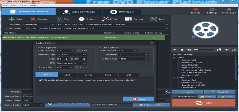Open the Effects magic wand tool
The height and width of the screenshot is (112, 239).
click(105, 19)
